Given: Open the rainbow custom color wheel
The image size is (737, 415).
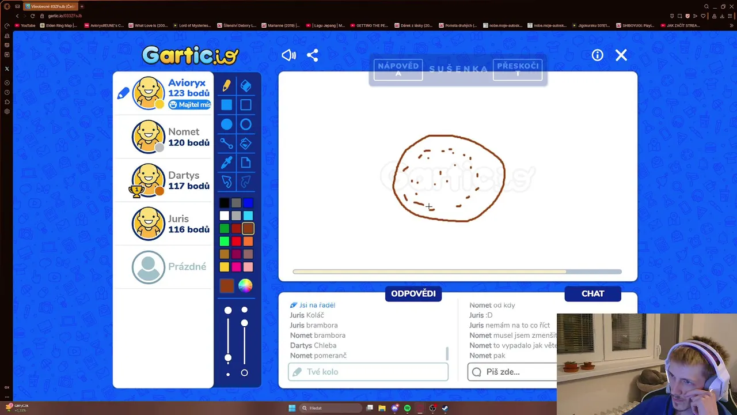Looking at the screenshot, I should pyautogui.click(x=246, y=286).
